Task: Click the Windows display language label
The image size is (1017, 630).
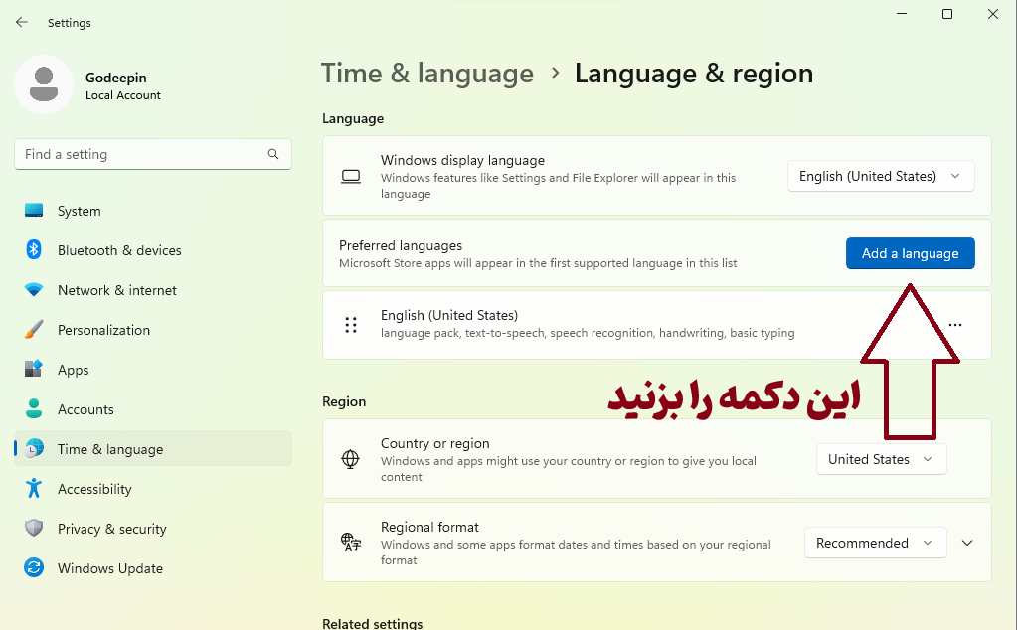Action: (x=462, y=160)
